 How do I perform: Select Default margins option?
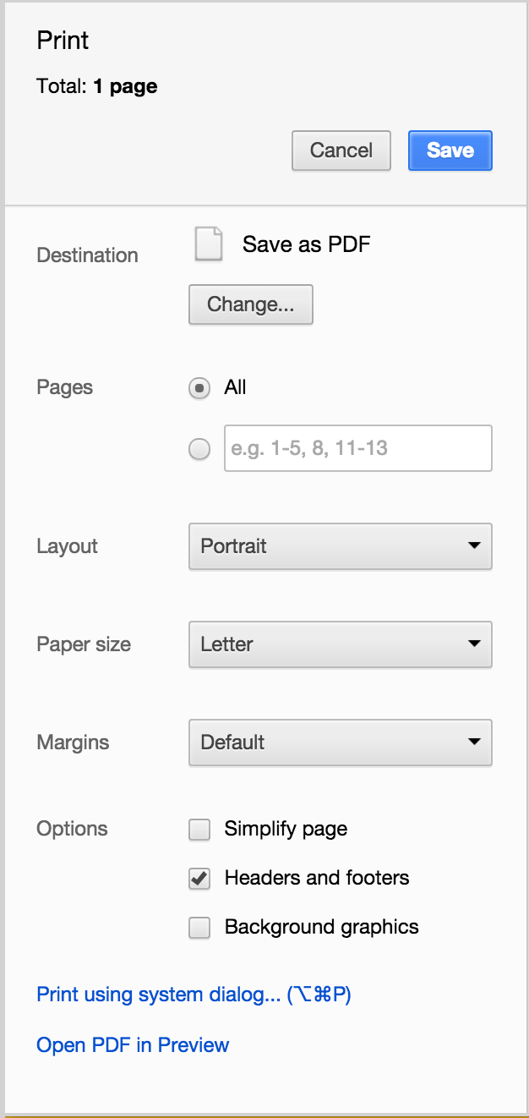click(x=340, y=743)
